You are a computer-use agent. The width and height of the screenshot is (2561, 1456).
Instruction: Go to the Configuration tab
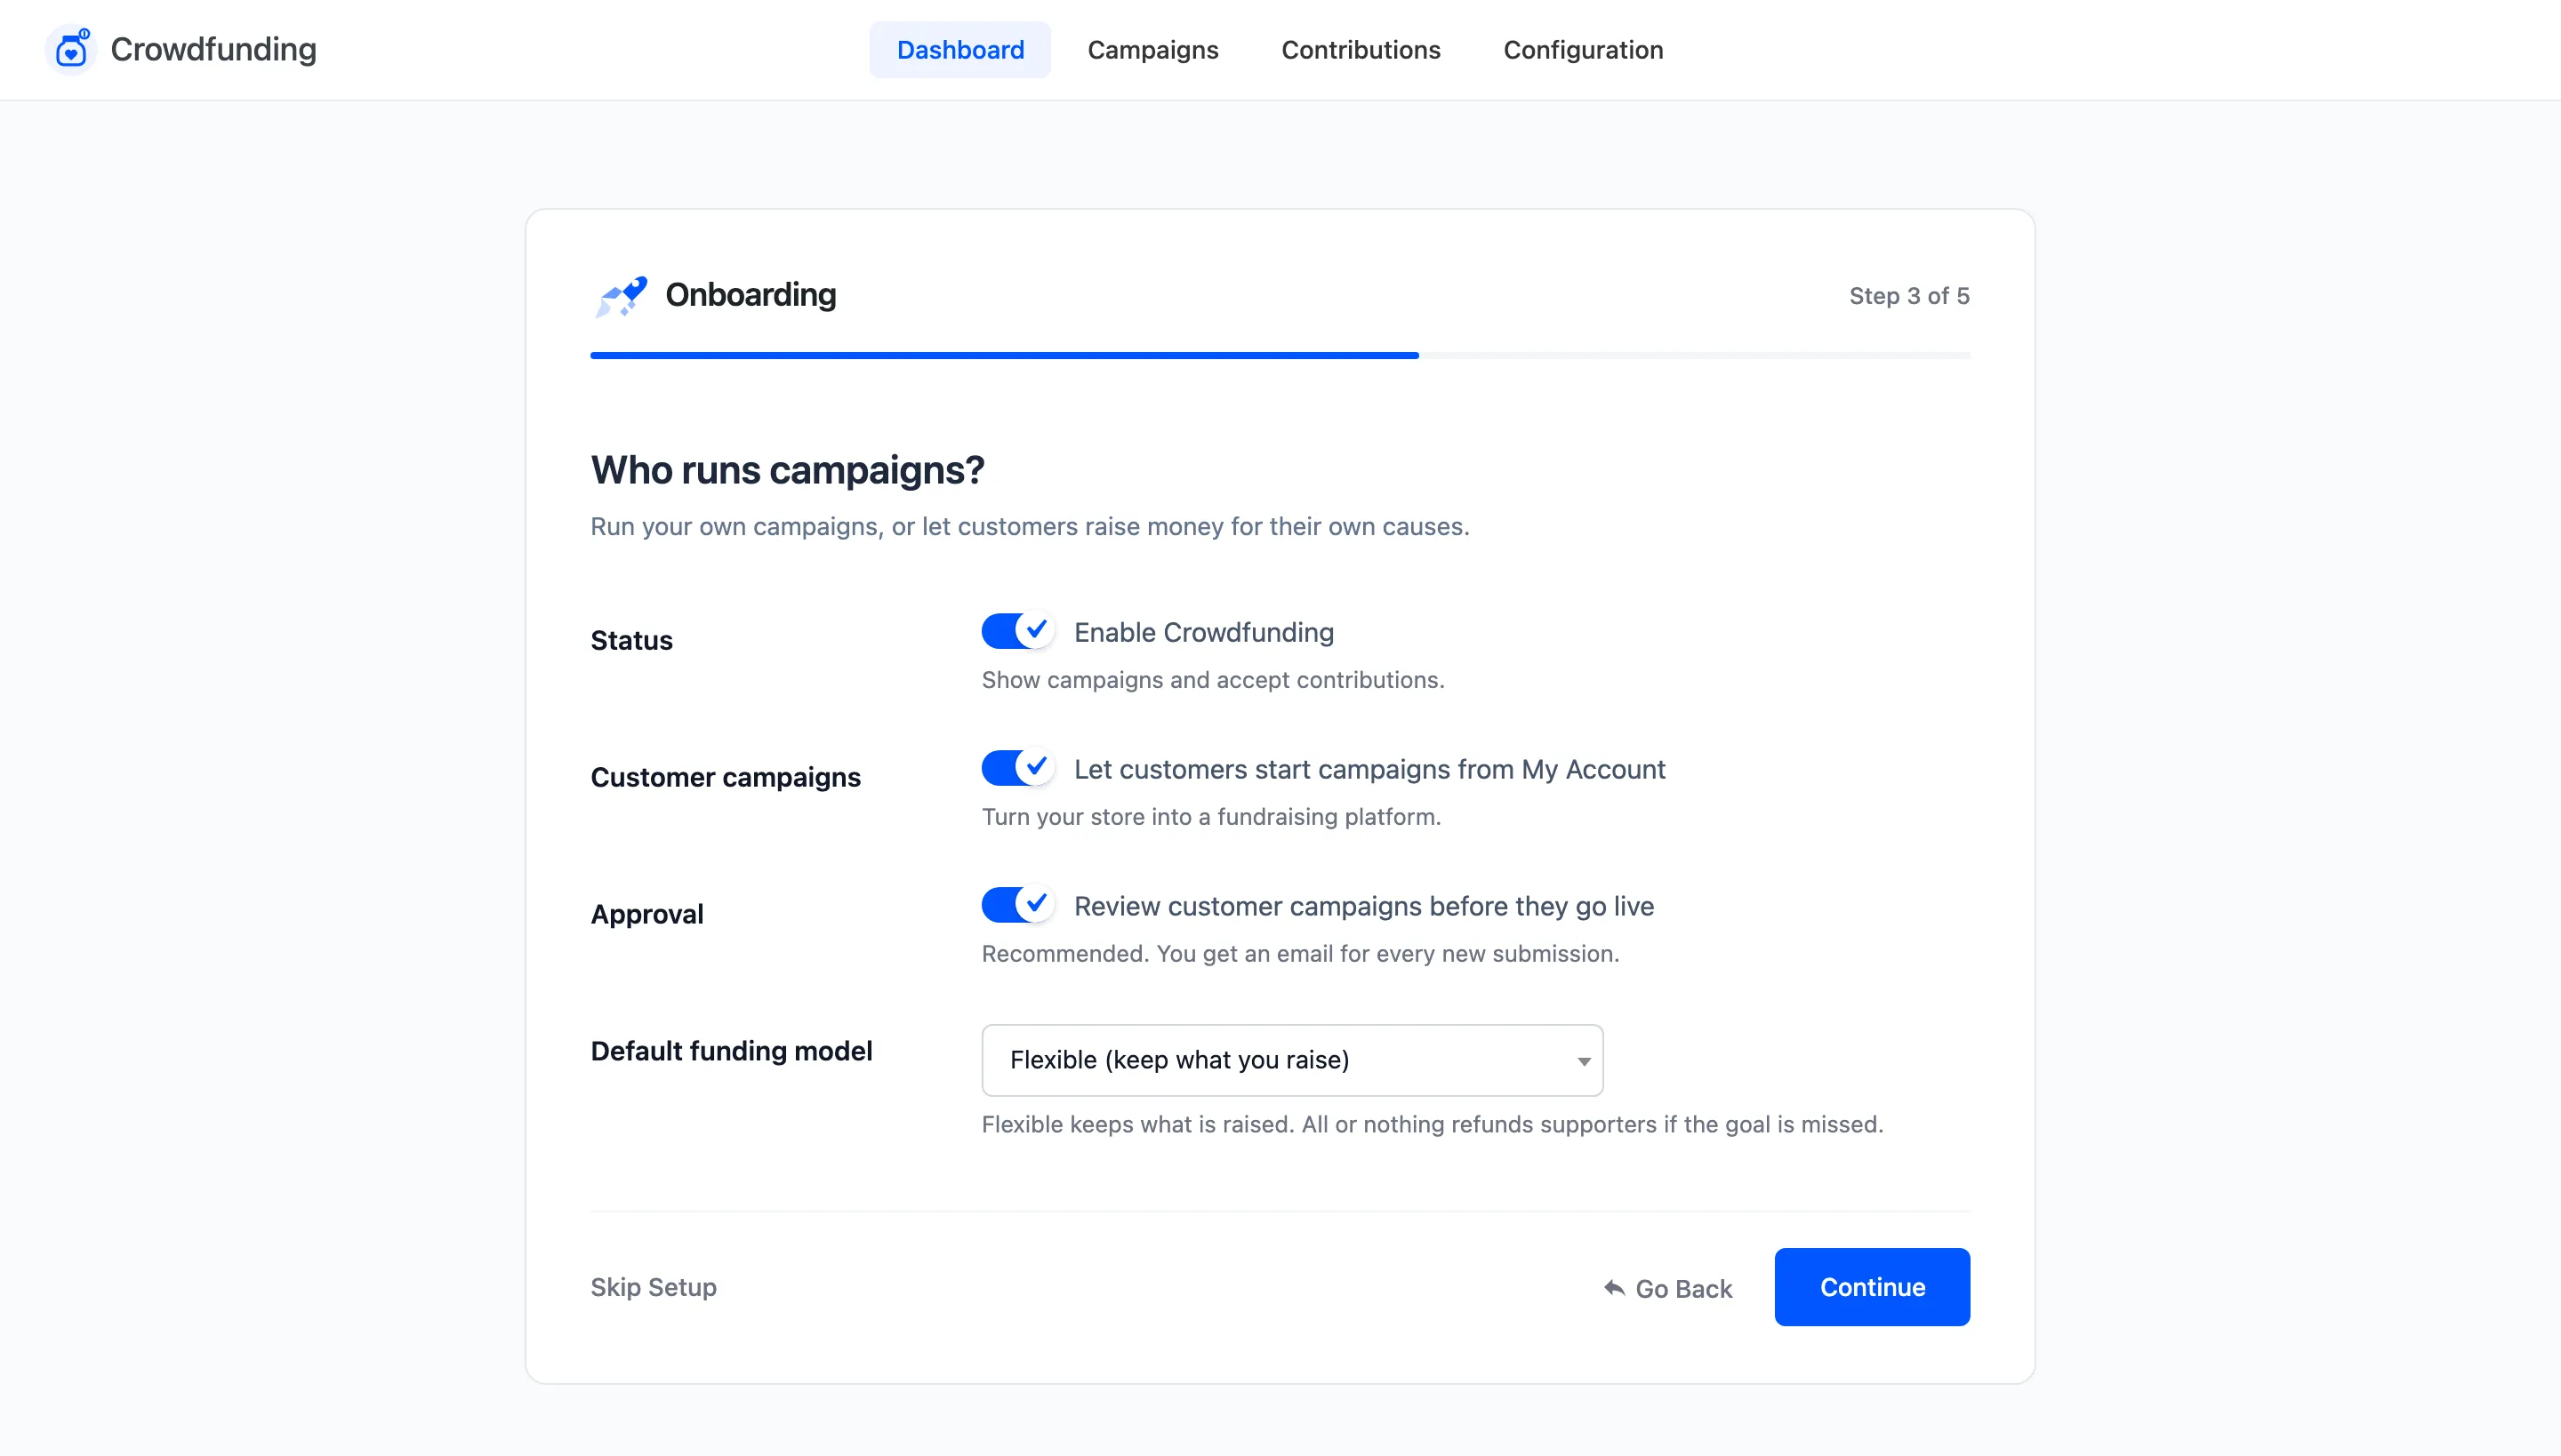[1583, 50]
